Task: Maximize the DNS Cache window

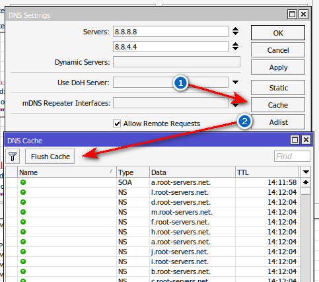Action: [x=295, y=140]
